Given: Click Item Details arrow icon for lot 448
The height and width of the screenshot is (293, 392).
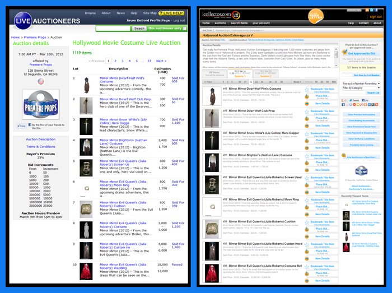Looking at the screenshot, I should pos(307,104).
